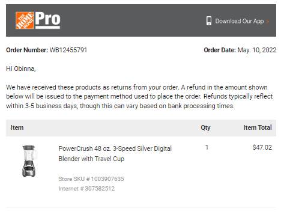Click the Home Depot orange logo
The height and width of the screenshot is (220, 281).
25,20
